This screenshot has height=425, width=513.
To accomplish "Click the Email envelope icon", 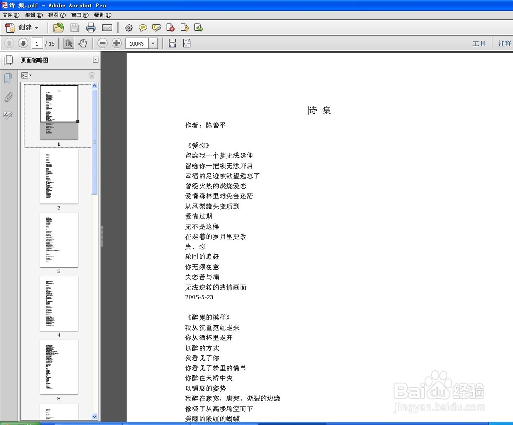I will tap(107, 28).
